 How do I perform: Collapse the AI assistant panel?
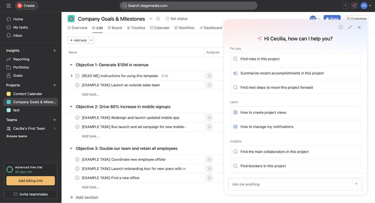(350, 27)
